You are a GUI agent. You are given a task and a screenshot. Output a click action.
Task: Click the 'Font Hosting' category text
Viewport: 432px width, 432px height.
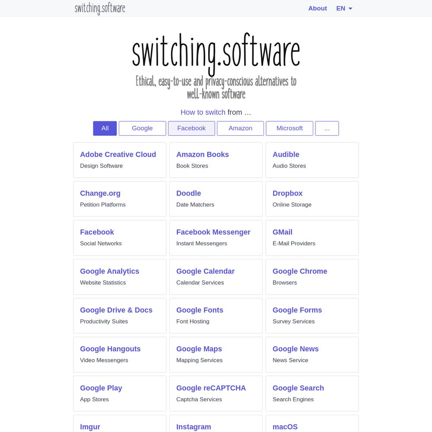(193, 321)
